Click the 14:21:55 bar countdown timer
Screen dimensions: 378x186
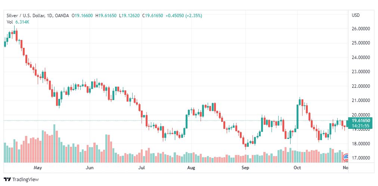[361, 126]
